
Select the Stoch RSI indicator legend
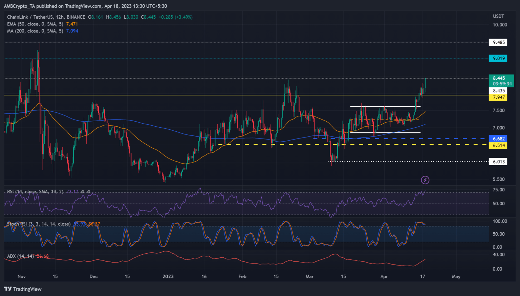pyautogui.click(x=39, y=224)
